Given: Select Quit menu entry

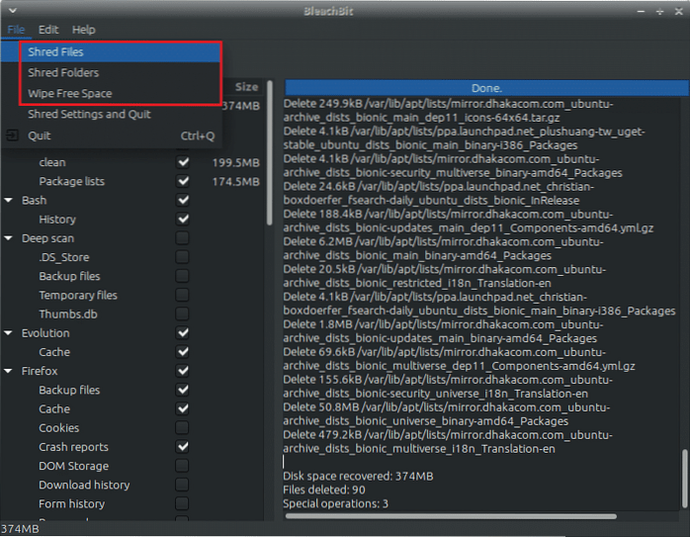Looking at the screenshot, I should (x=112, y=135).
